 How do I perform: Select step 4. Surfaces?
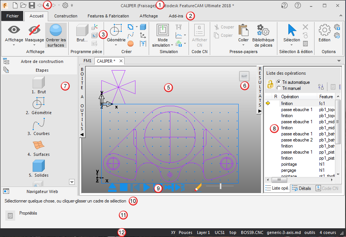pyautogui.click(x=39, y=148)
